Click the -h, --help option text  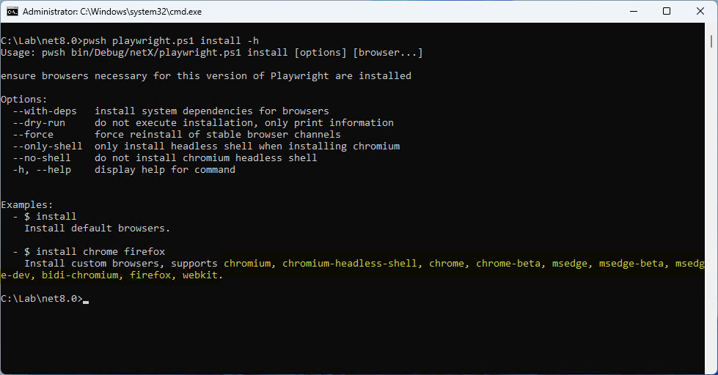click(x=42, y=170)
